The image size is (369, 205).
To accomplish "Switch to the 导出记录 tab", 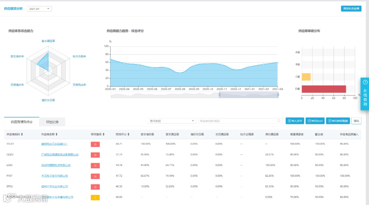I will coord(52,122).
